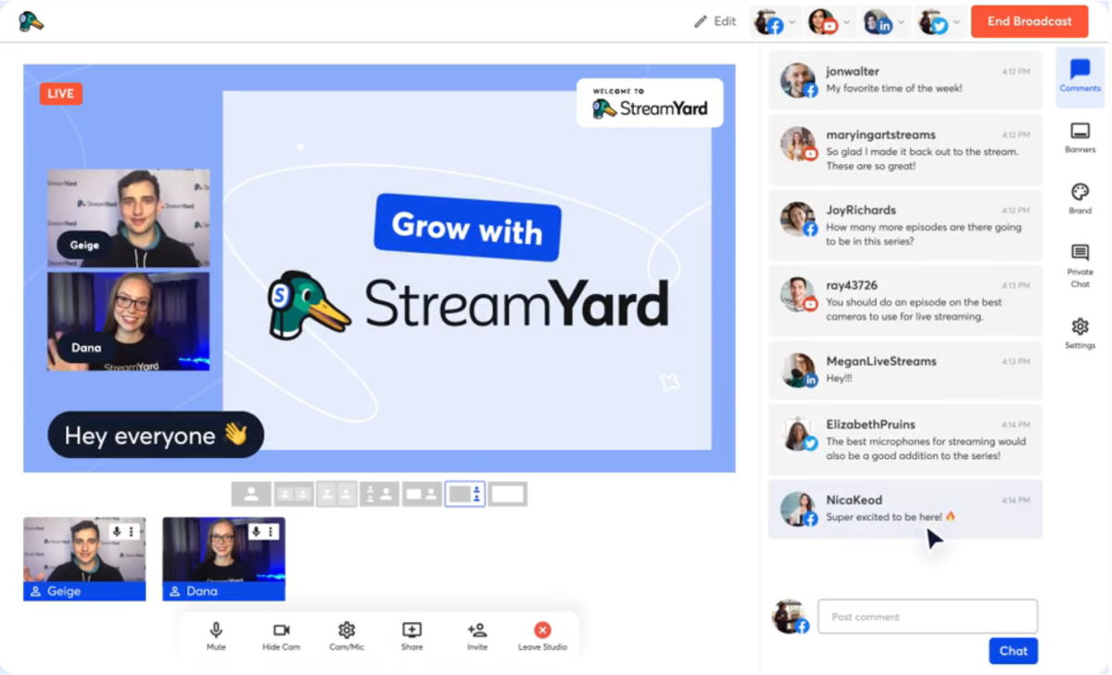Select the layout with screen and one small person
This screenshot has width=1112, height=675.
click(x=423, y=494)
